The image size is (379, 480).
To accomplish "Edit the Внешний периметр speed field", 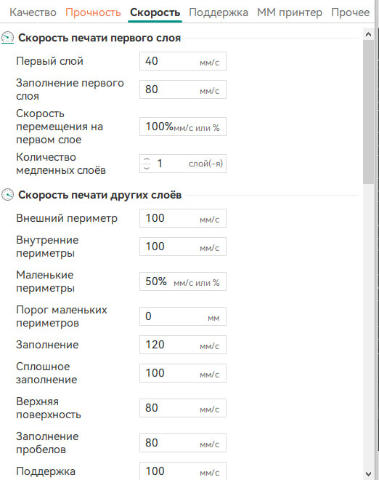I will click(183, 218).
